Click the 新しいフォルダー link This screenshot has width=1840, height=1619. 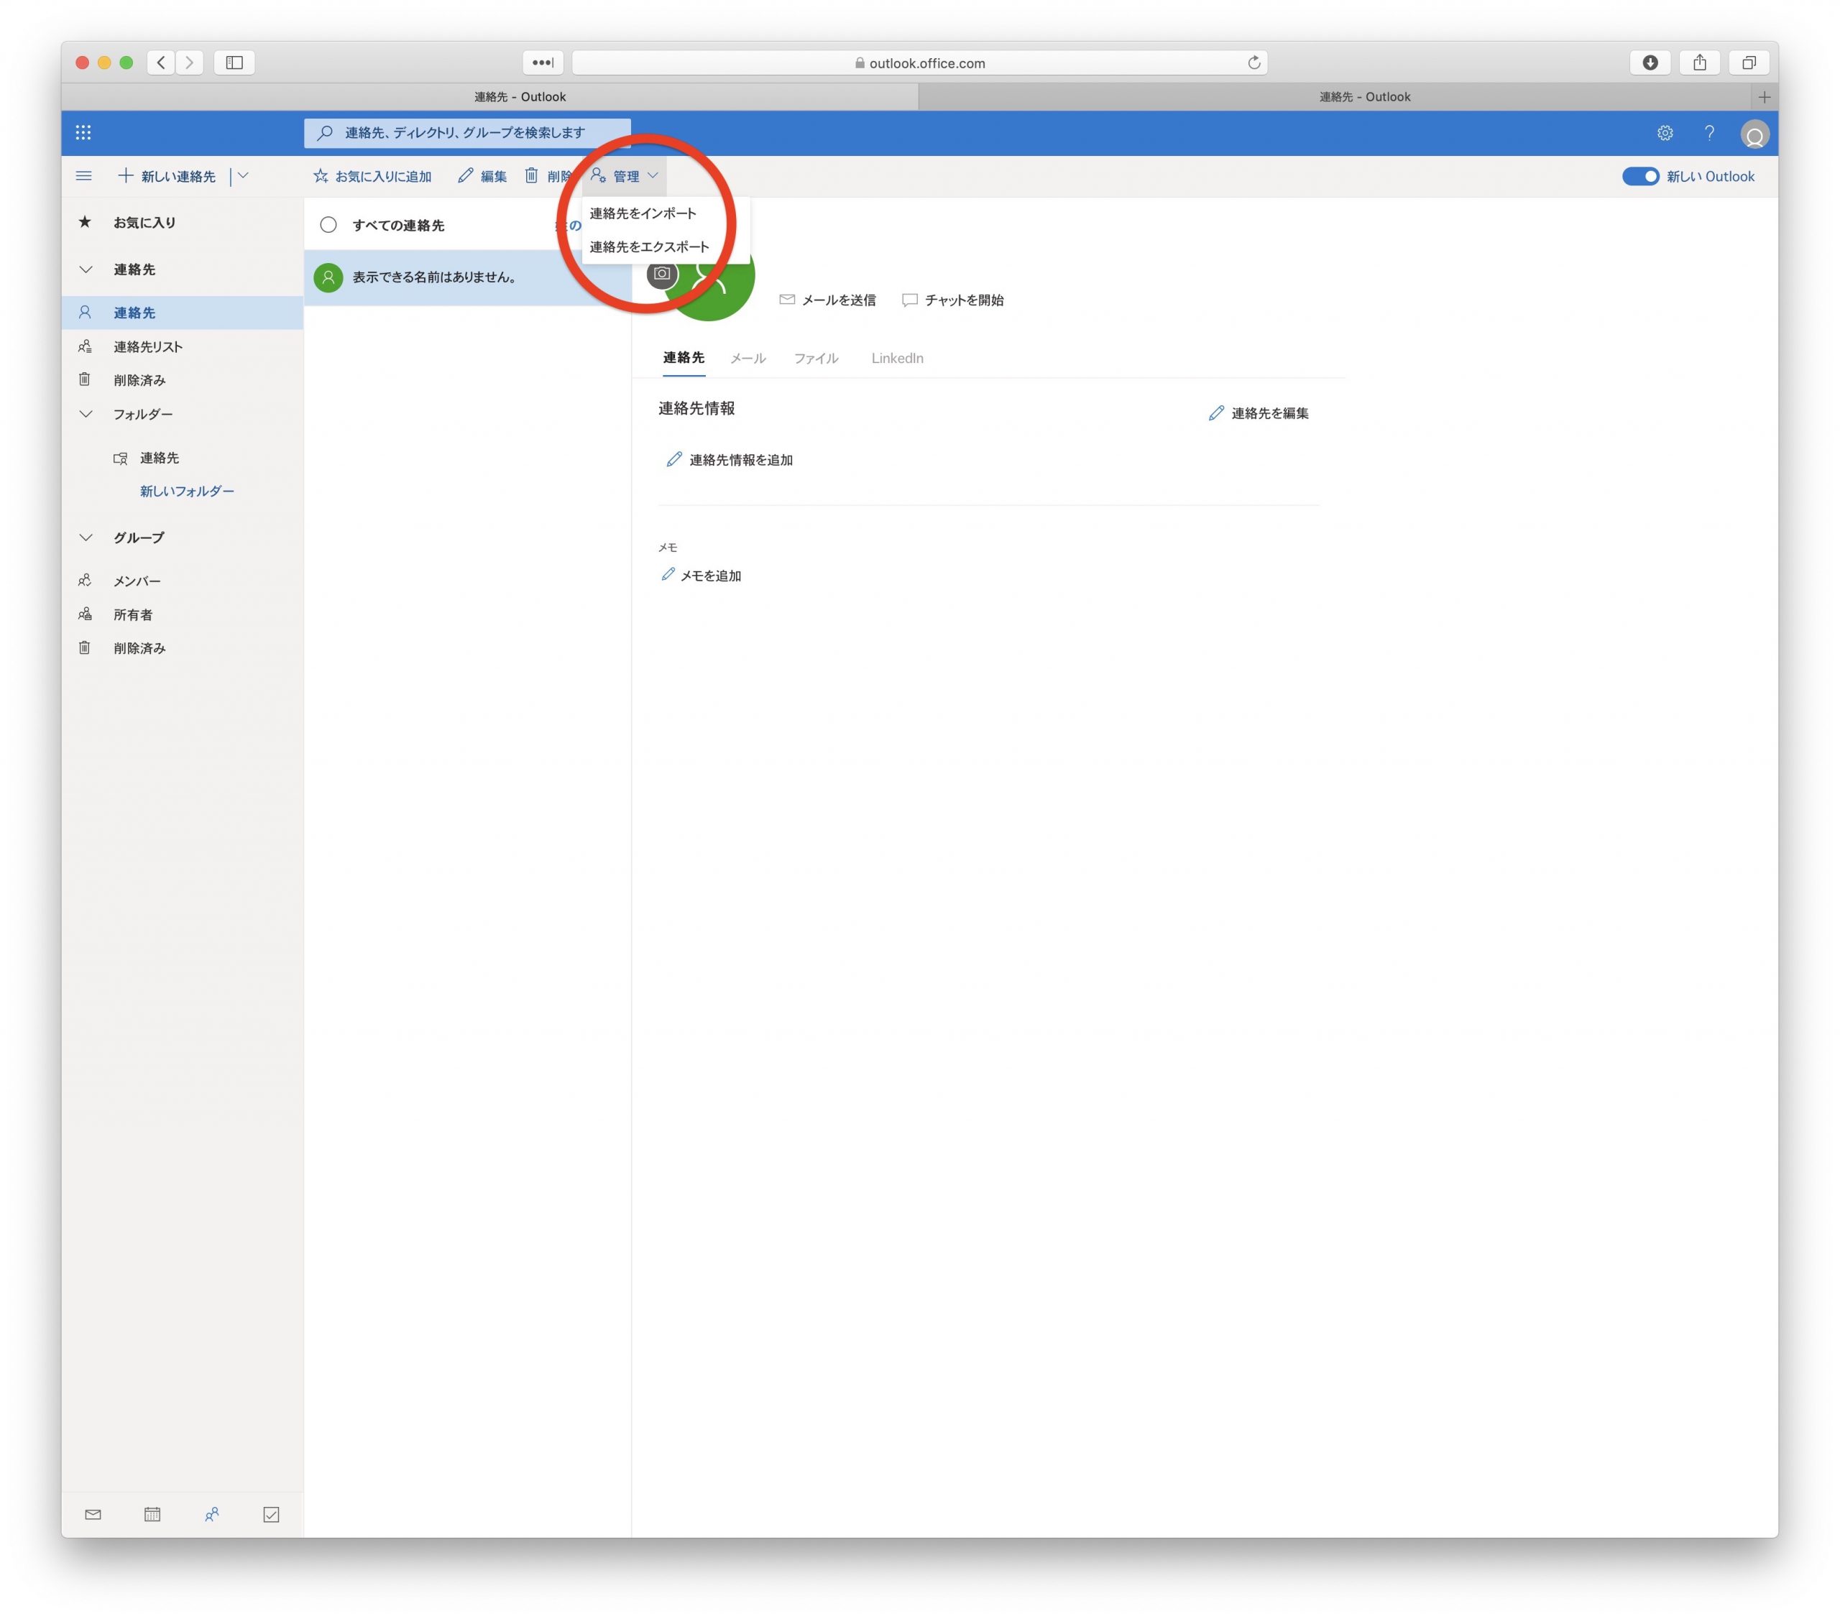coord(186,492)
